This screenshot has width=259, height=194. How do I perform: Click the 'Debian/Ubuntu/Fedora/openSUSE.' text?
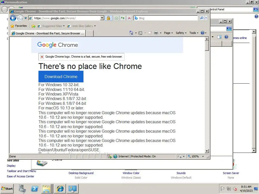[x=69, y=150]
